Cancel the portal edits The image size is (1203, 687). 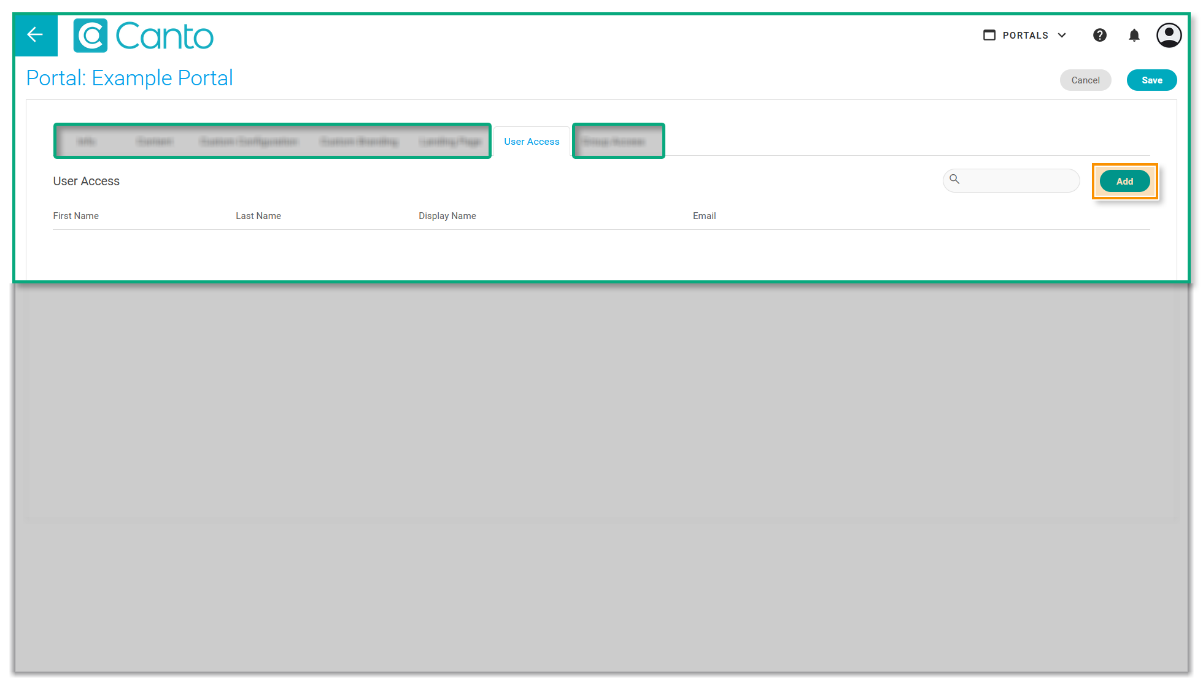point(1085,80)
